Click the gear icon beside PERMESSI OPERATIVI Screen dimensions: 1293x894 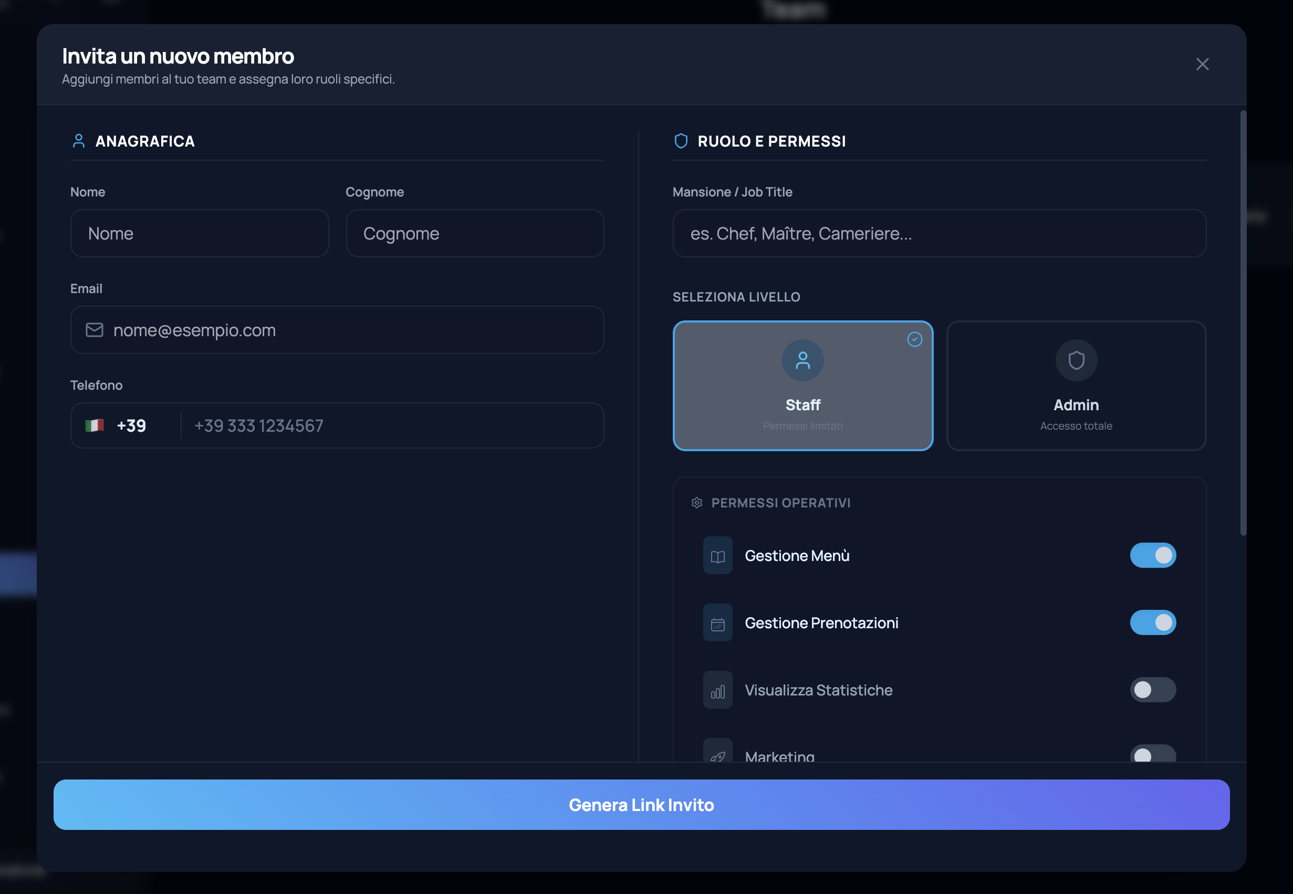point(696,503)
